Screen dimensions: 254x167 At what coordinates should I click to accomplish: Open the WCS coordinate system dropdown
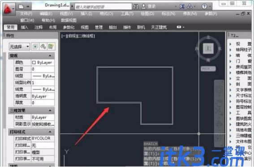tap(208, 69)
